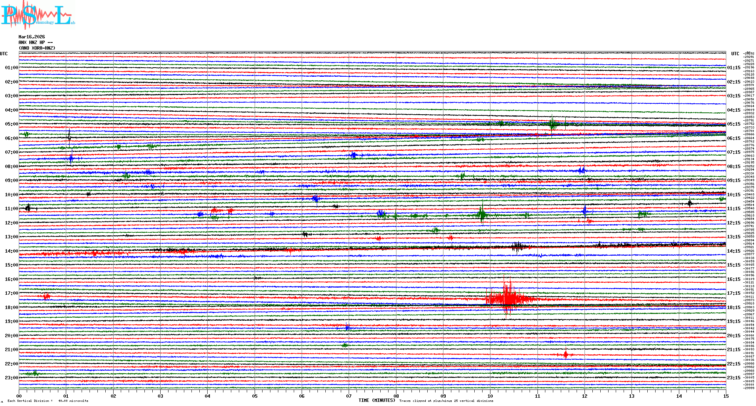This screenshot has height=406, width=756.
Task: Click the (ANO XORA-HNZ) channel label
Action: (37, 48)
